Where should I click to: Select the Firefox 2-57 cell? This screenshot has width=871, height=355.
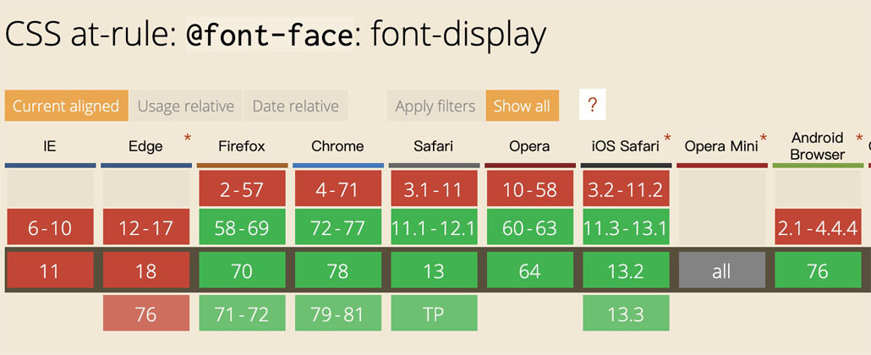point(242,188)
